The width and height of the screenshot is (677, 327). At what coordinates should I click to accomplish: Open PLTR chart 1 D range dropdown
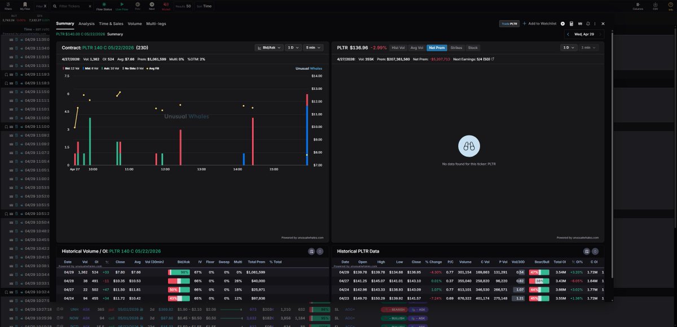click(568, 48)
